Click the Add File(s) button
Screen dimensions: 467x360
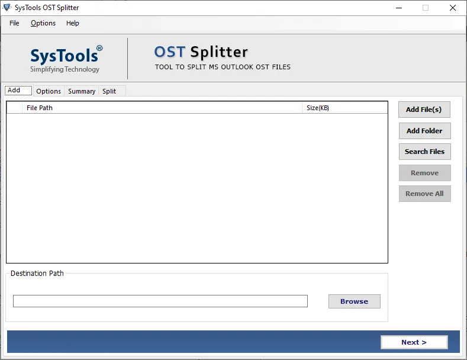(424, 110)
